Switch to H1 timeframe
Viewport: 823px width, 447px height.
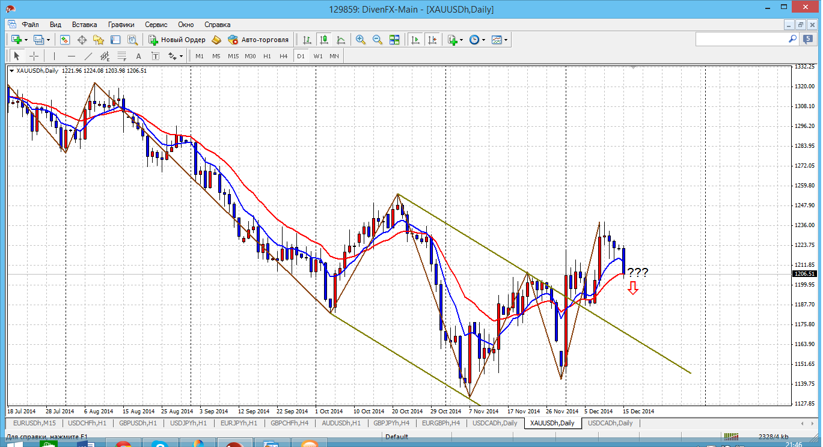click(x=267, y=56)
